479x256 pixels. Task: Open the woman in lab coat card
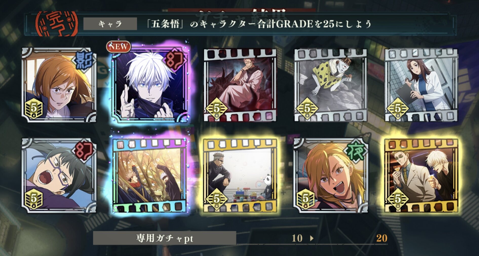[421, 85]
